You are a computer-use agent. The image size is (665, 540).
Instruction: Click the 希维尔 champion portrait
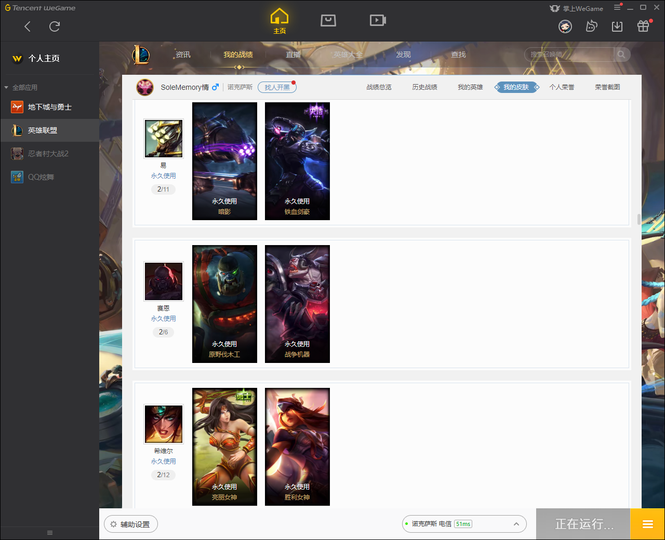coord(164,424)
